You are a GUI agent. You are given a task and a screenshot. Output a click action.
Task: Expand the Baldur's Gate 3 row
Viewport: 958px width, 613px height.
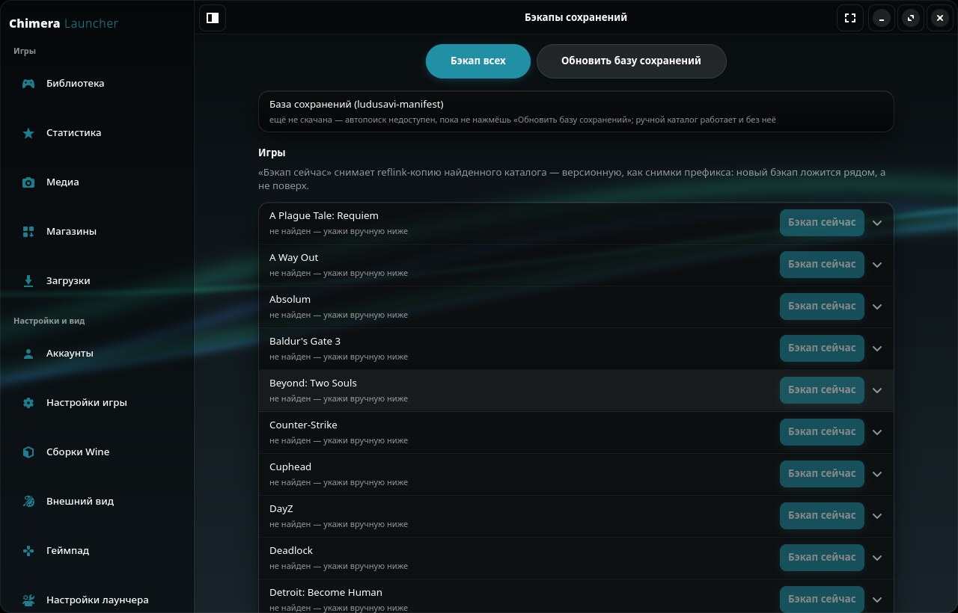[877, 348]
